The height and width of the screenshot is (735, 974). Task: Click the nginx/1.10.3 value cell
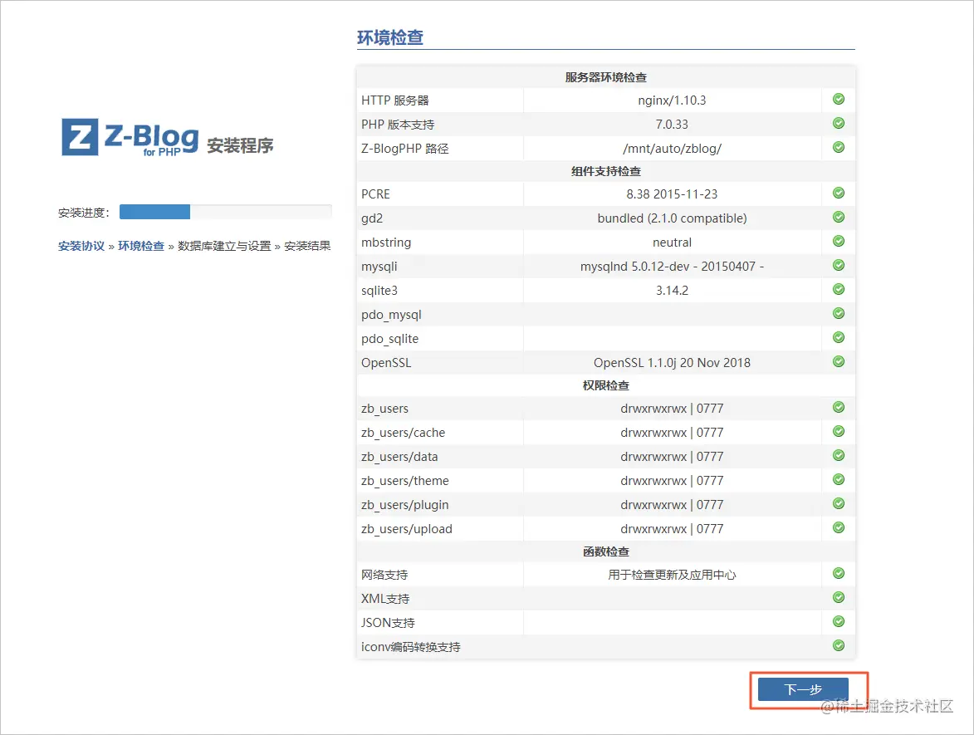pyautogui.click(x=672, y=100)
